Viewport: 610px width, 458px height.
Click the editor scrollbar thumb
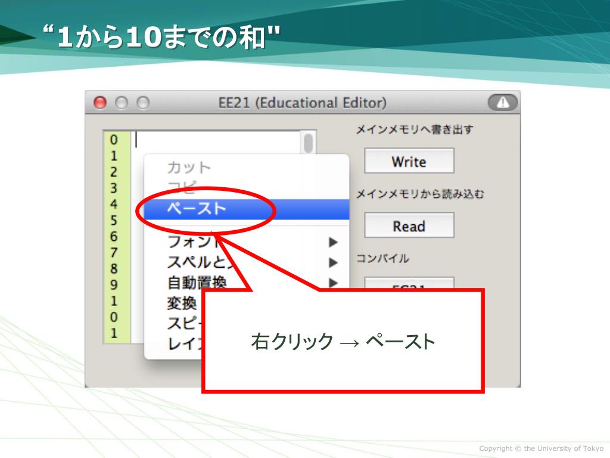click(x=308, y=143)
